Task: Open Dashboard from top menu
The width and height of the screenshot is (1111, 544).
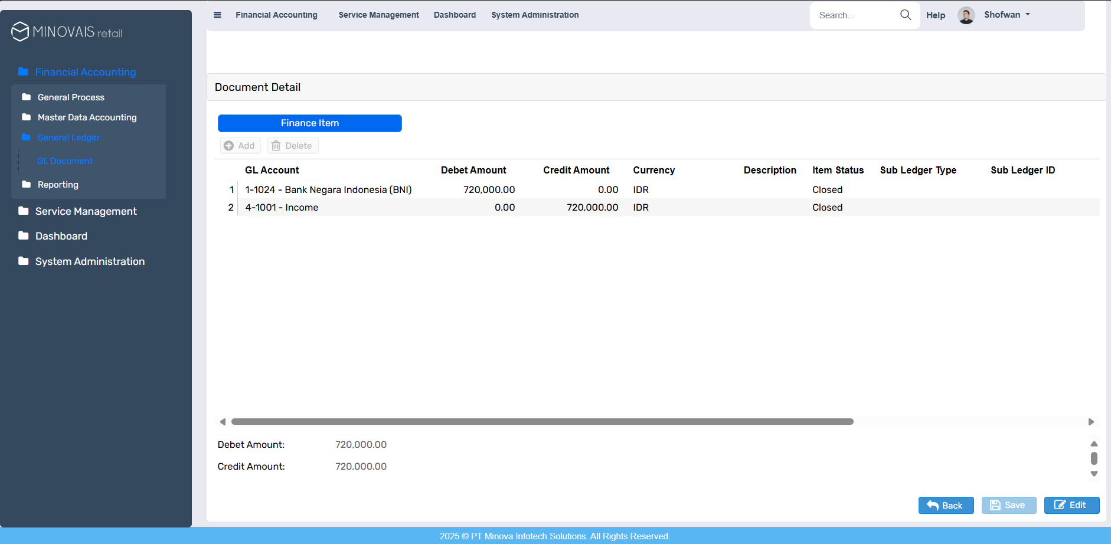Action: click(x=455, y=15)
